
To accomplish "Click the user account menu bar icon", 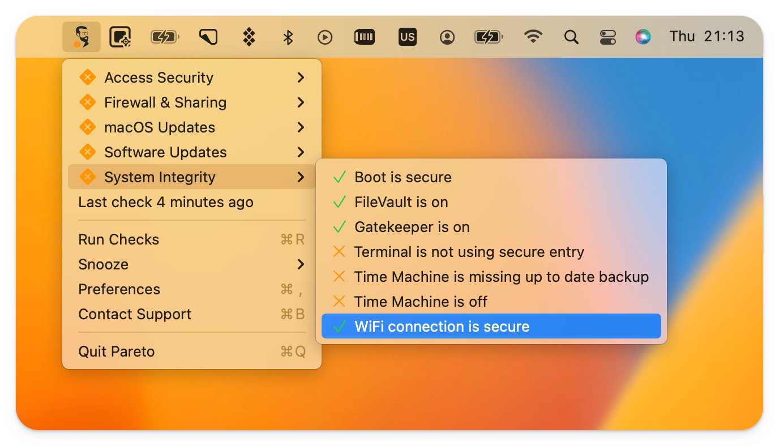I will click(447, 37).
